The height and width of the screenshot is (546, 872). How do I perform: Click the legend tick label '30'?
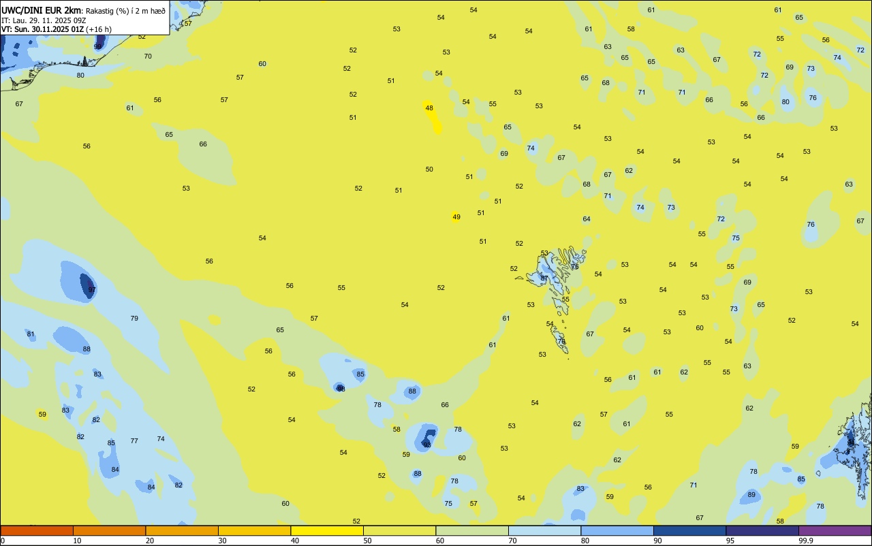222,541
